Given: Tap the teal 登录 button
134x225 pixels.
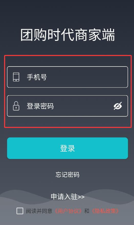Looking at the screenshot, I should (x=67, y=148).
